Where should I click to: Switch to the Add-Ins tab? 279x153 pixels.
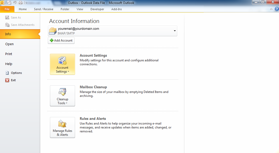(x=117, y=9)
